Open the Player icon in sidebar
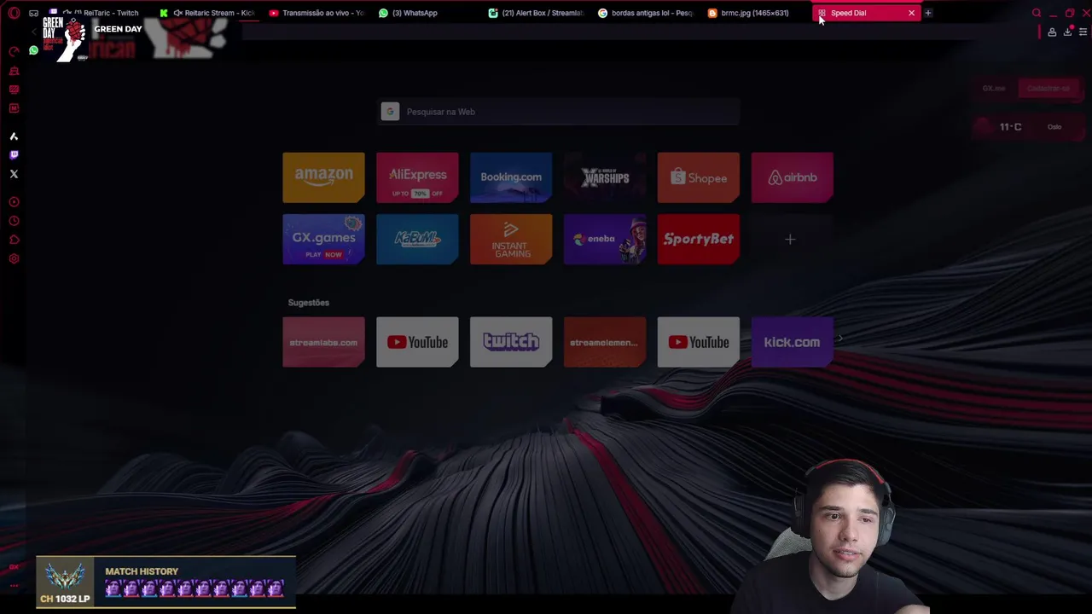Image resolution: width=1092 pixels, height=614 pixels. (14, 202)
